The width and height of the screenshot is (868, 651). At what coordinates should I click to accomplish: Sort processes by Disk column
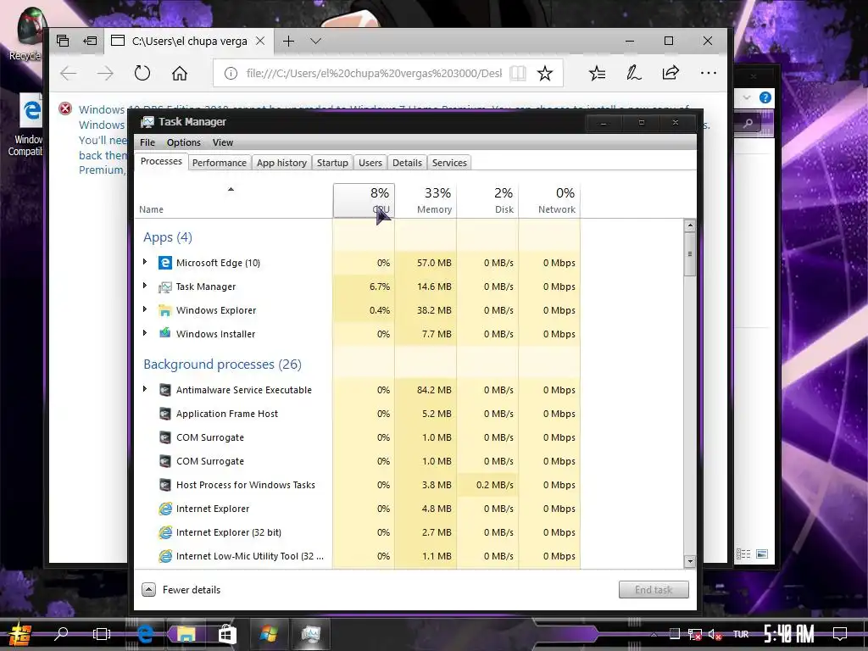click(x=487, y=200)
